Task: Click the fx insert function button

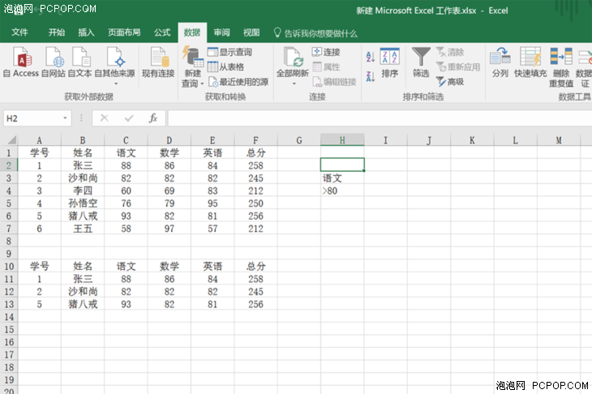Action: 153,118
